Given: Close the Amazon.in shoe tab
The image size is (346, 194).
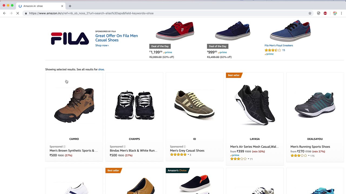Looking at the screenshot, I should 62,6.
